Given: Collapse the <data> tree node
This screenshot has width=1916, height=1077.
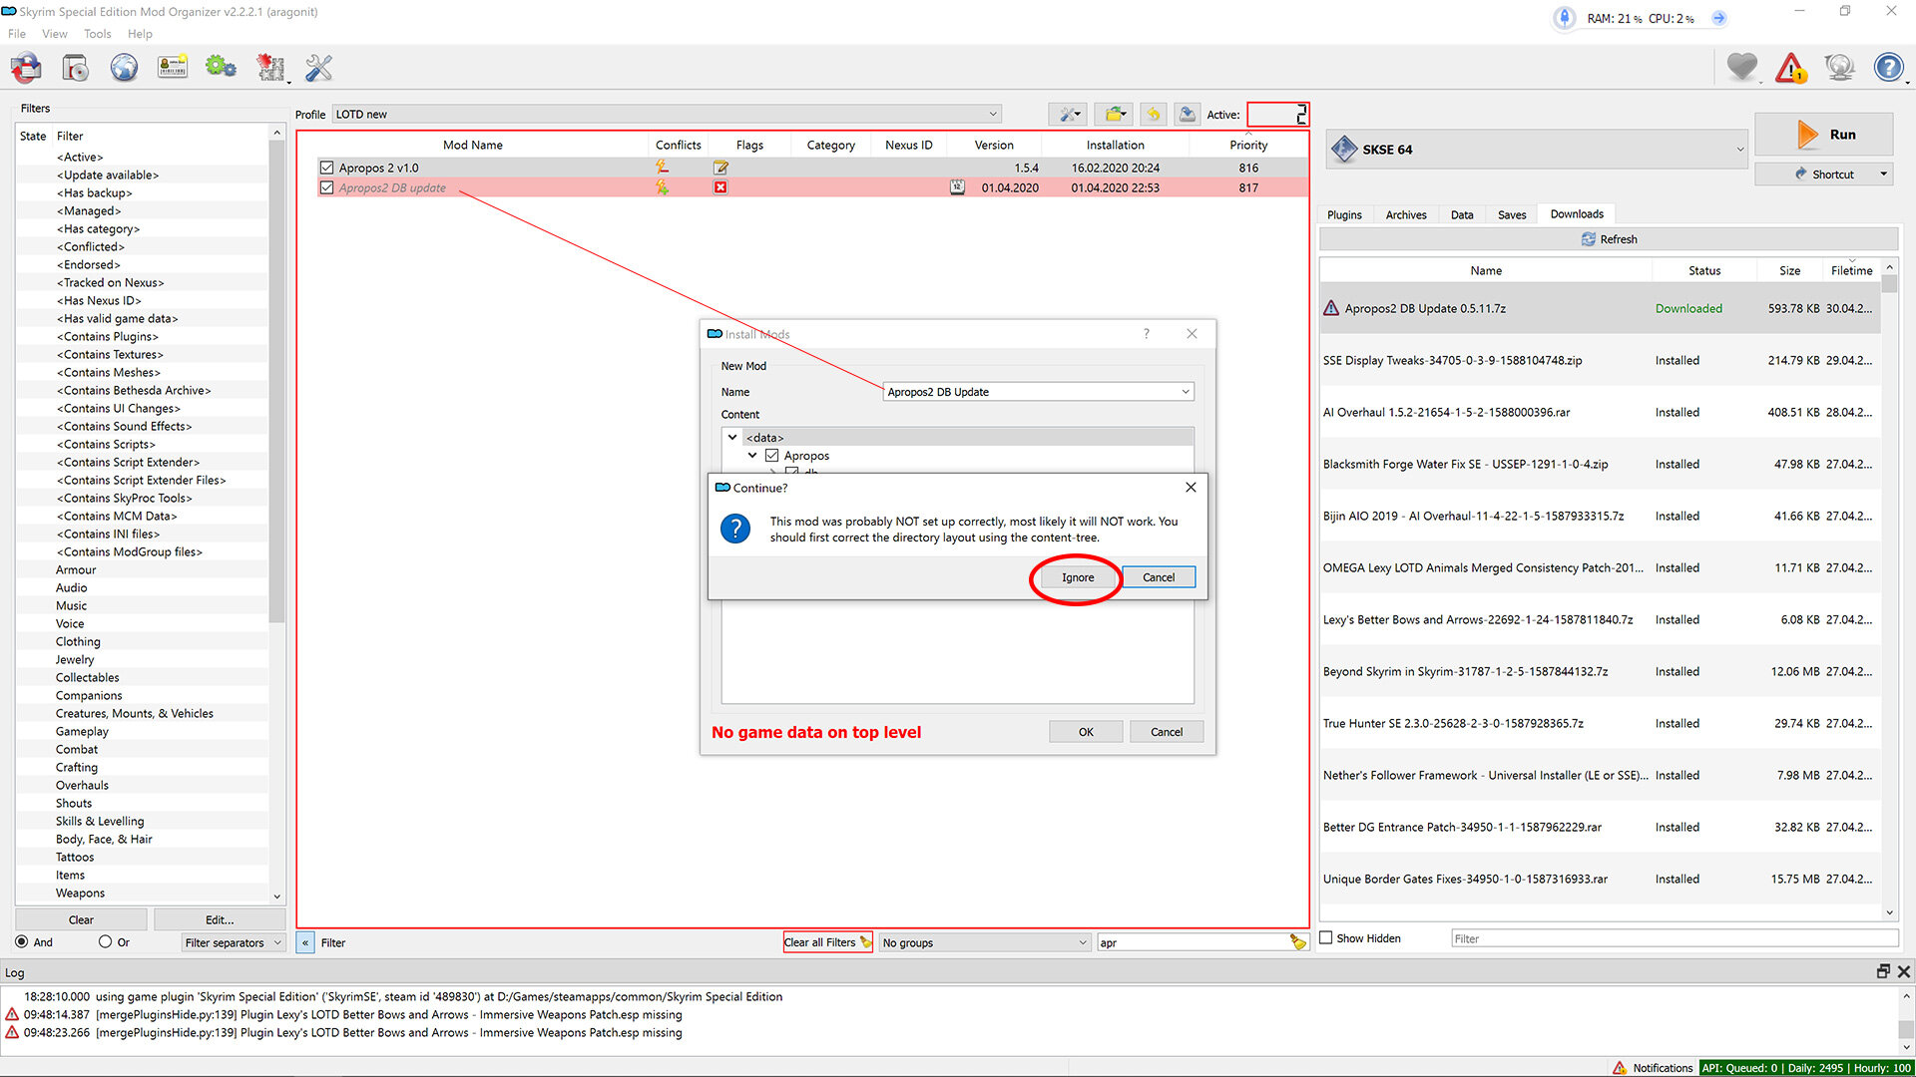Looking at the screenshot, I should click(732, 438).
